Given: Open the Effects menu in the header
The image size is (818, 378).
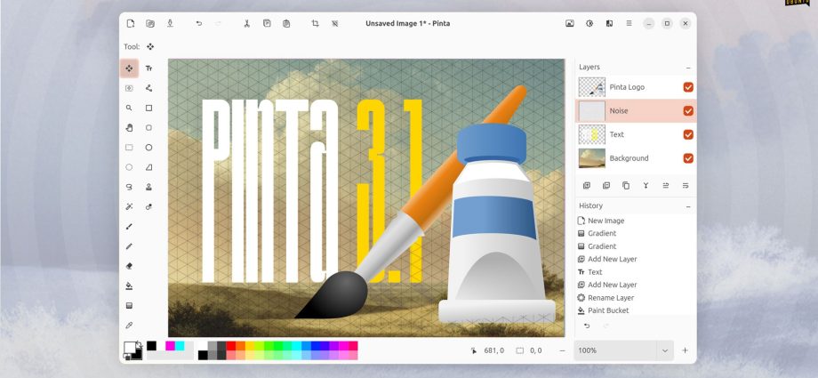Looking at the screenshot, I should click(609, 23).
